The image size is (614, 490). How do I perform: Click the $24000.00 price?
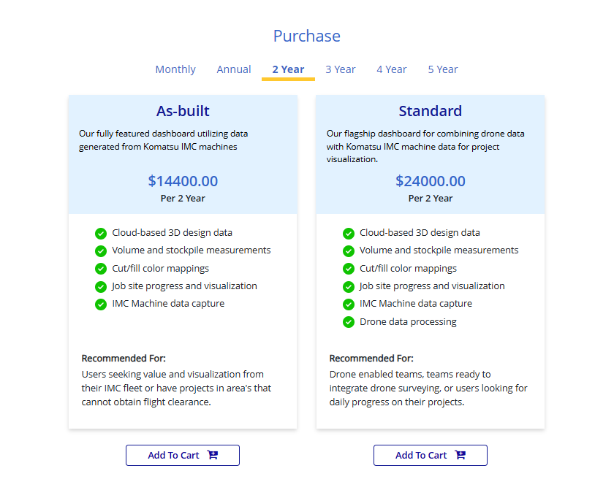[431, 181]
